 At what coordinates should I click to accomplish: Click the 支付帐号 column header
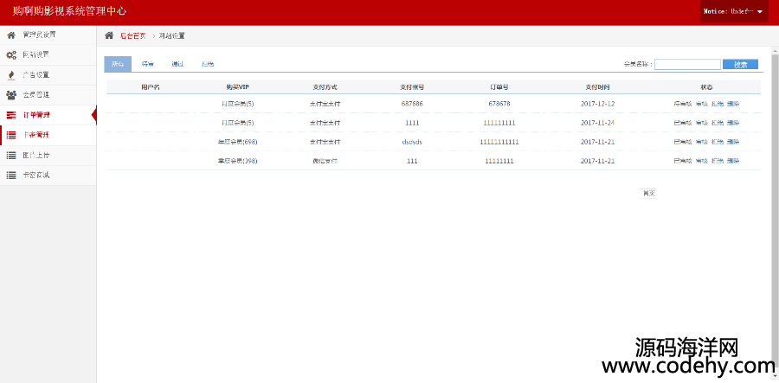412,86
